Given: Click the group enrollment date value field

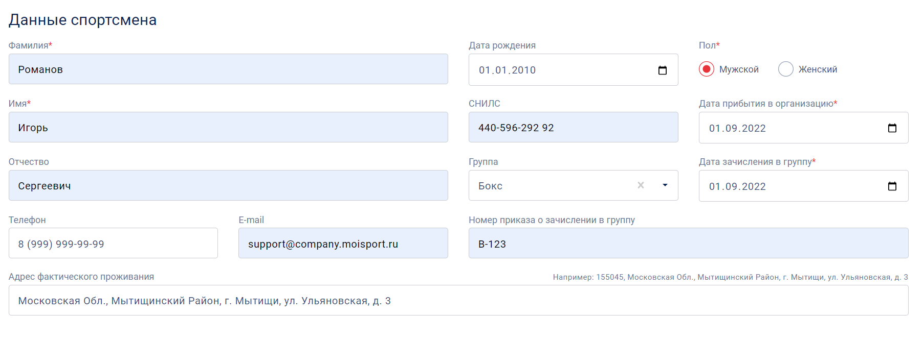Looking at the screenshot, I should tap(804, 186).
